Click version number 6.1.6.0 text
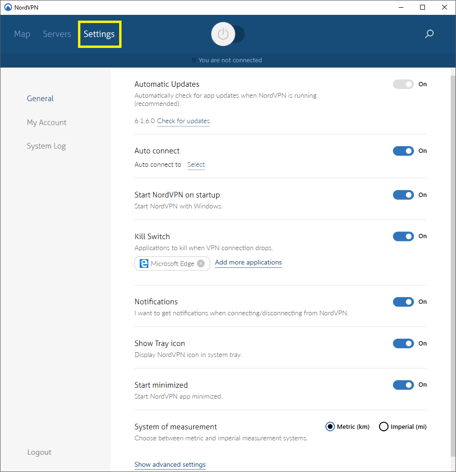Viewport: 456px width, 472px height. (145, 121)
